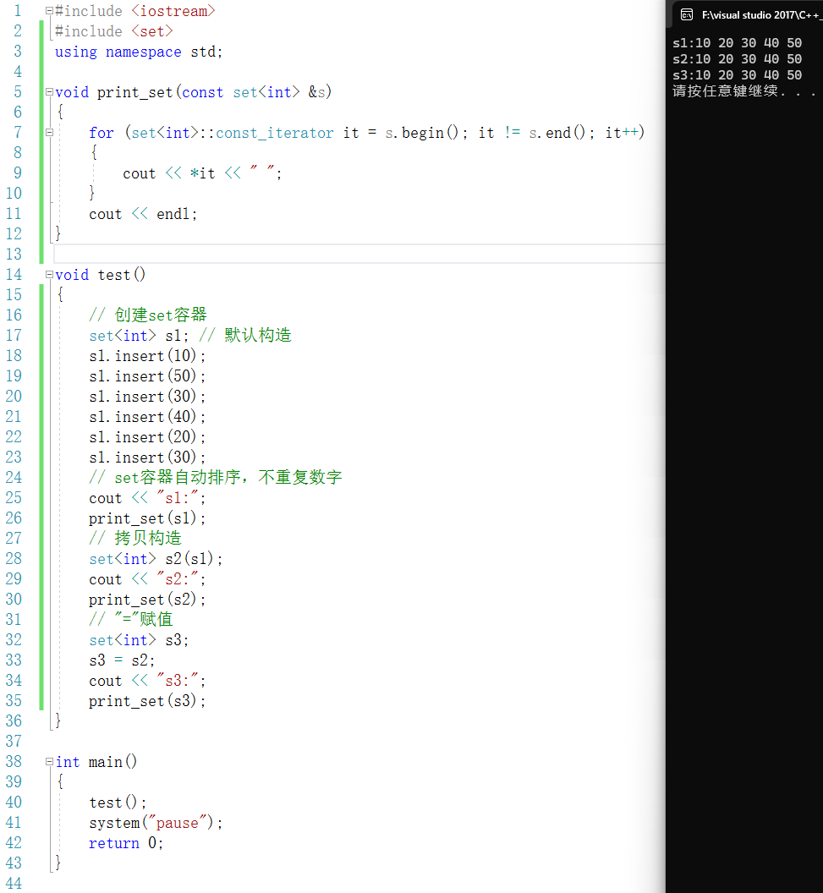Select the console window title text
823x893 pixels.
pyautogui.click(x=762, y=15)
